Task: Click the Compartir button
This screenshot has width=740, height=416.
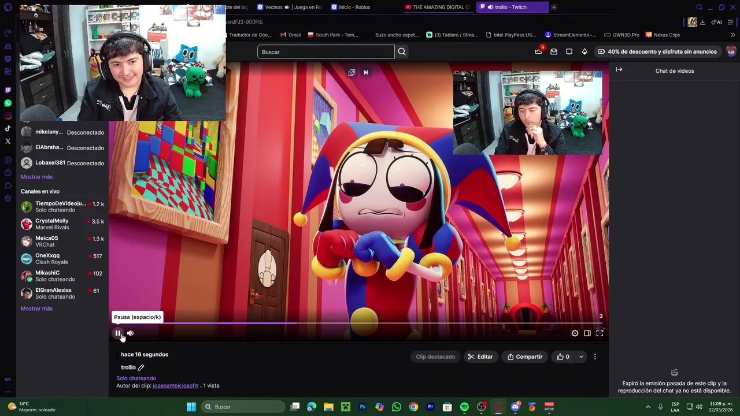Action: 525,356
